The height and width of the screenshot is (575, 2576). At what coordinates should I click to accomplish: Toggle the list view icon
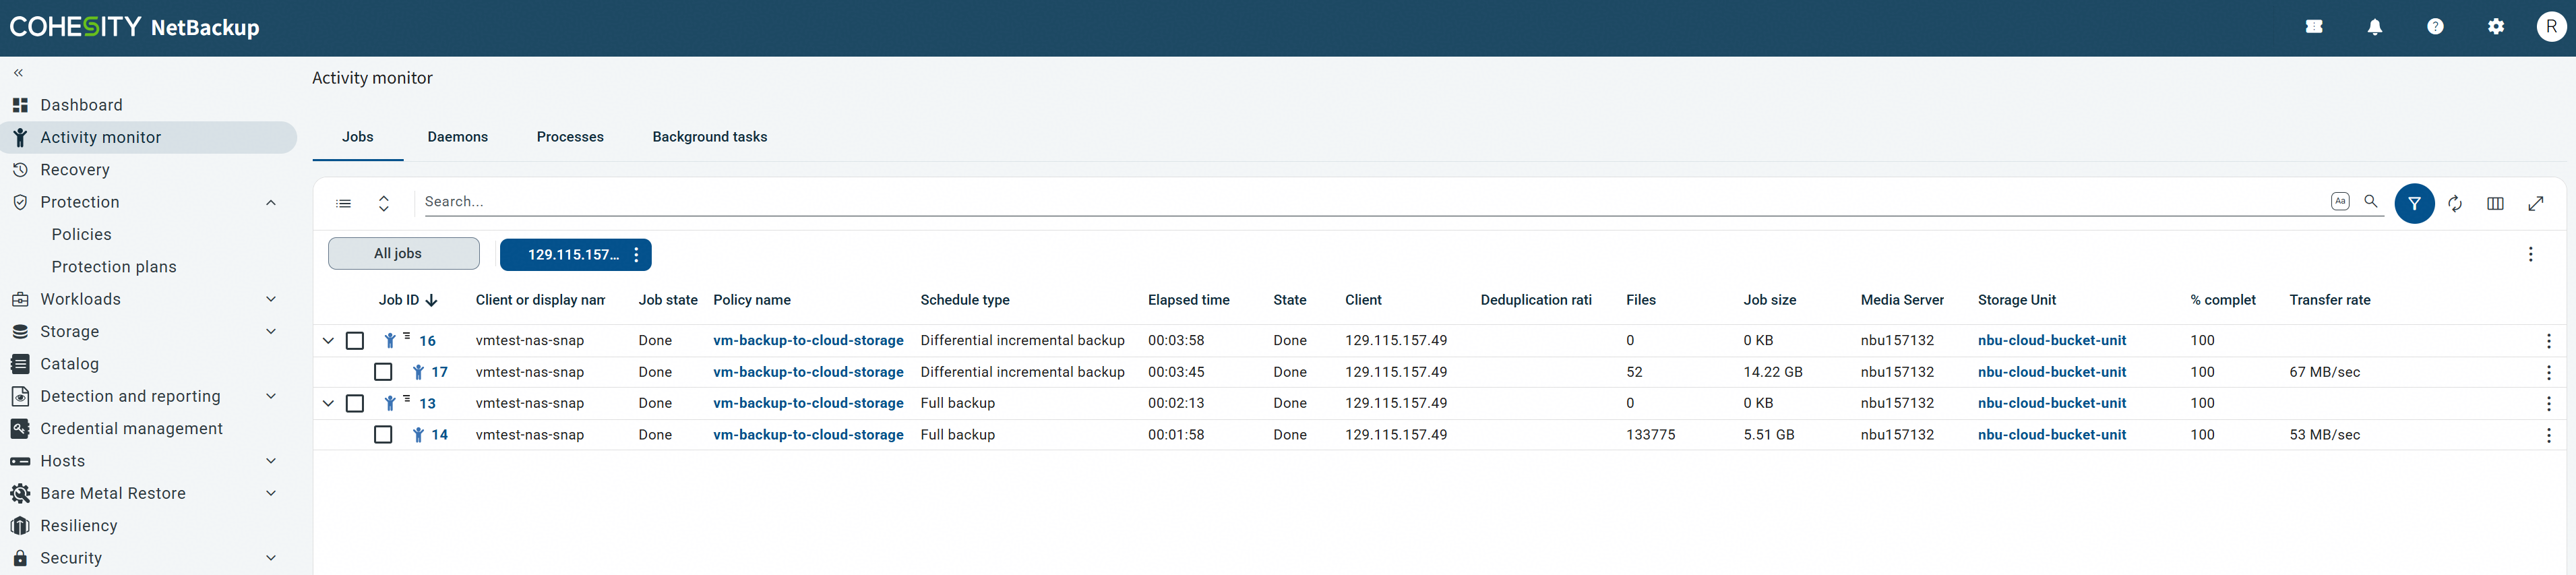click(344, 203)
